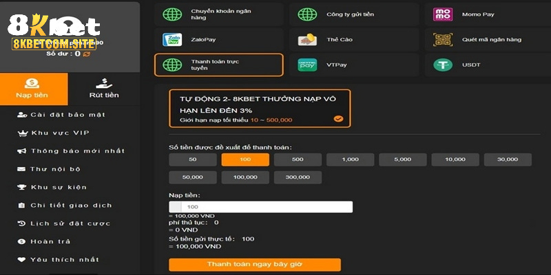The image size is (551, 275).
Task: Click the envelope icon for Thư nội bộ
Action: (x=21, y=169)
